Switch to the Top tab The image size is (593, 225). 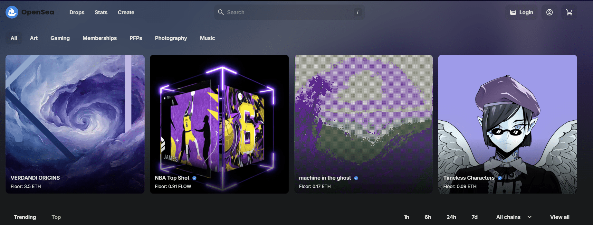click(56, 217)
